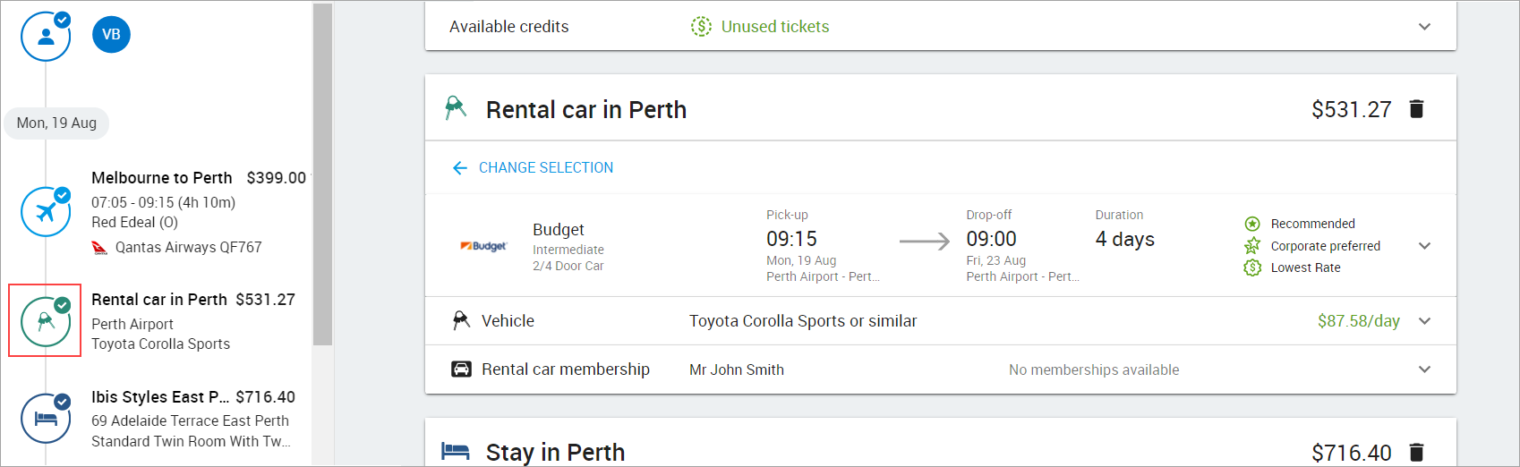This screenshot has height=467, width=1520.
Task: Click the Lowest Rate dollar icon
Action: click(x=1252, y=267)
